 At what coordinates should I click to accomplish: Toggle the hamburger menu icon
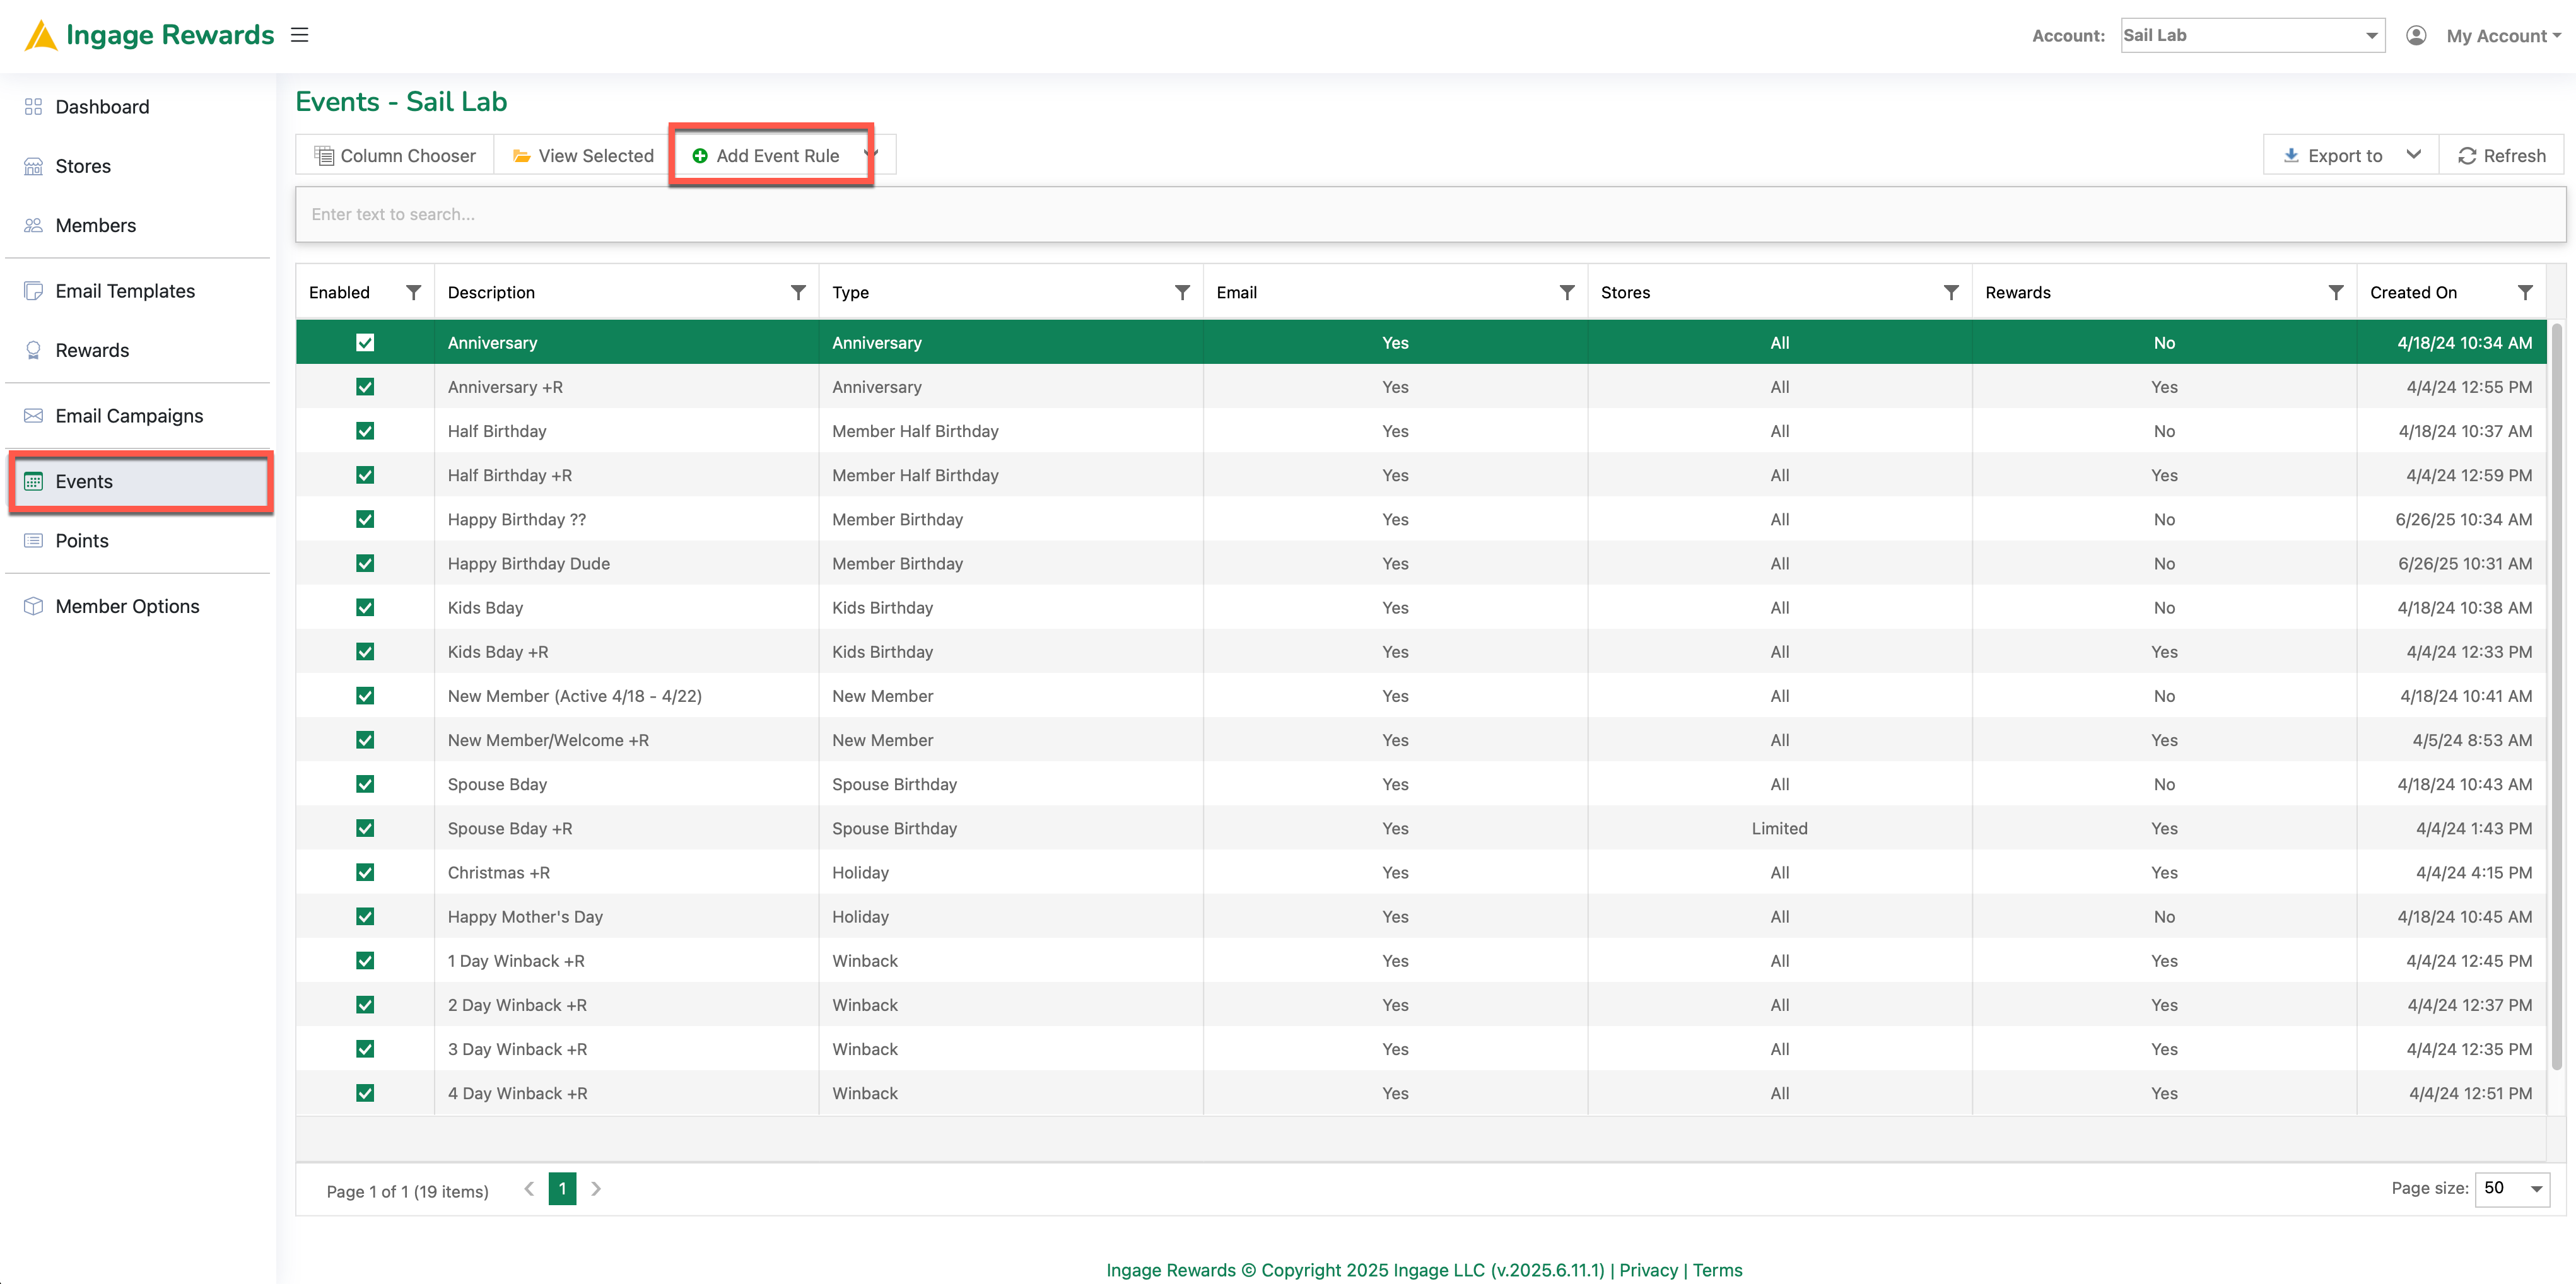pos(299,35)
